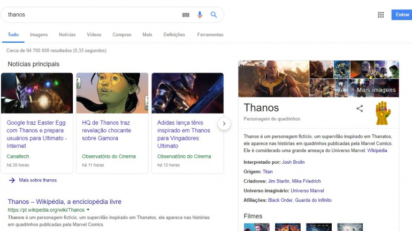Click the armored Thanos news thumbnail

coord(188,93)
